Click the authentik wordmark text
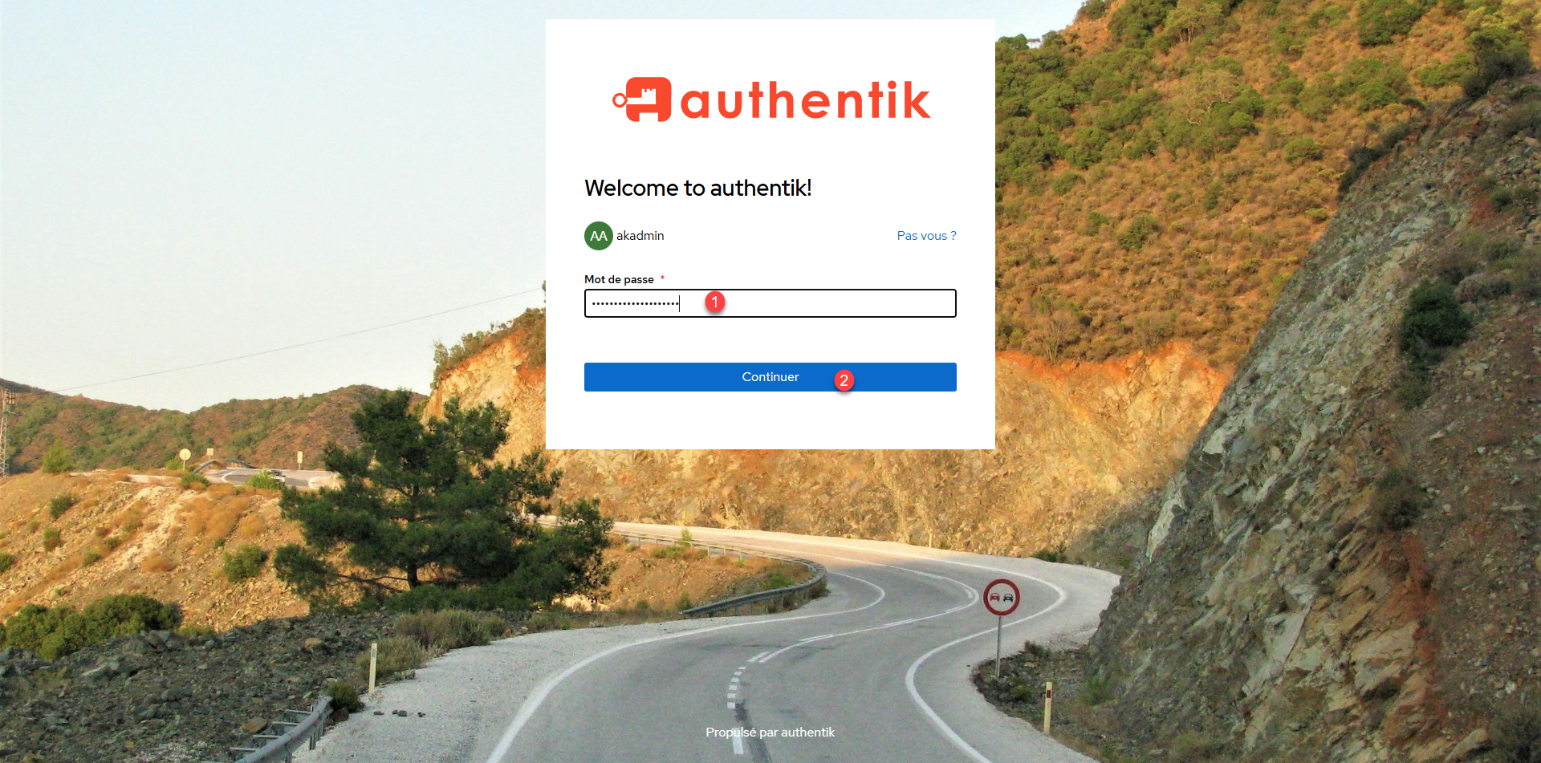This screenshot has height=763, width=1541. pos(806,100)
